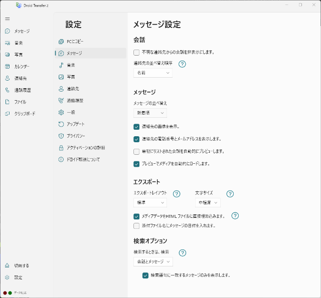Click 設定 label at bottom of sidebar
Image resolution: width=321 pixels, height=298 pixels.
18,277
